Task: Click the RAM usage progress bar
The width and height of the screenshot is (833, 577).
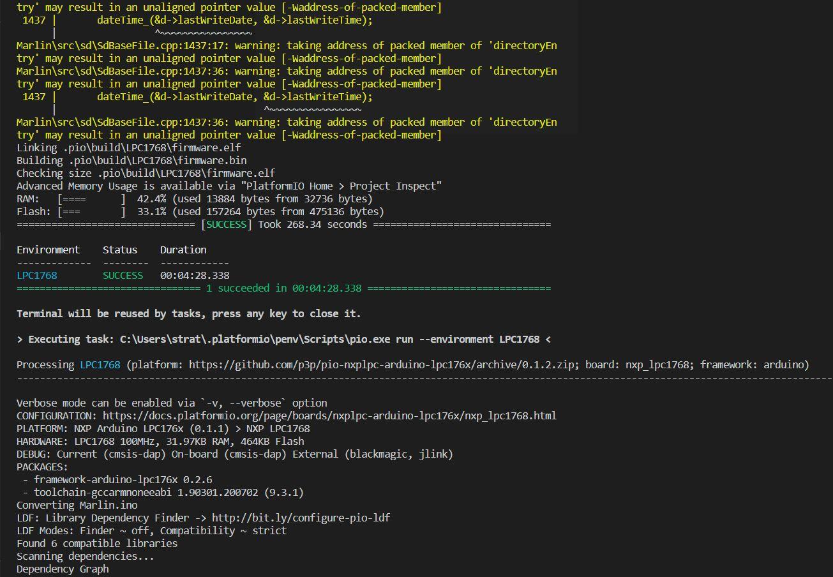Action: click(x=91, y=199)
